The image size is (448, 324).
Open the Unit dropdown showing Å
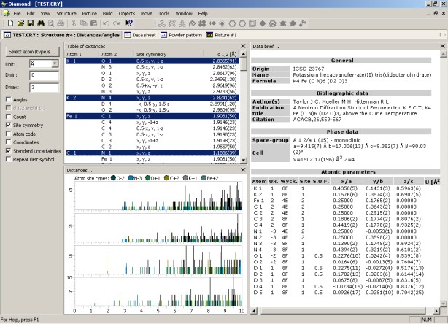tap(55, 64)
